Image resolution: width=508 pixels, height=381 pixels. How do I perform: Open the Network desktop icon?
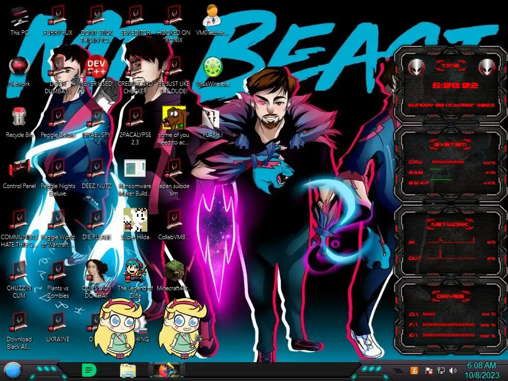[x=19, y=72]
